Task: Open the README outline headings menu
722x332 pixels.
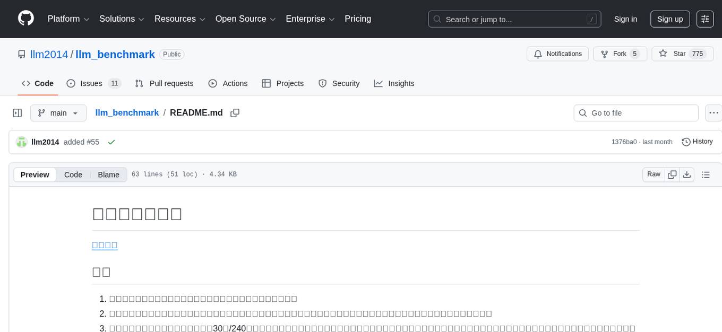Action: (x=706, y=174)
